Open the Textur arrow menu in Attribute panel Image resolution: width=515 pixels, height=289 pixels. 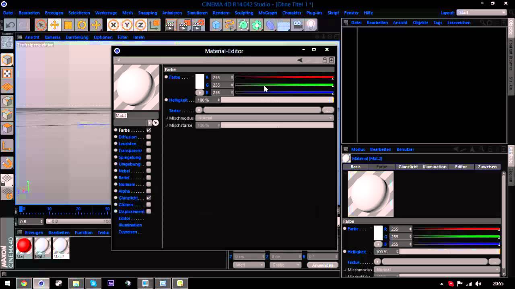point(377,262)
